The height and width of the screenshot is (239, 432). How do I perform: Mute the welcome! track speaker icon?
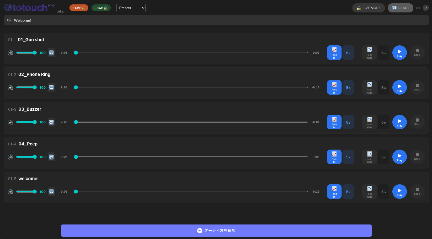(x=11, y=192)
